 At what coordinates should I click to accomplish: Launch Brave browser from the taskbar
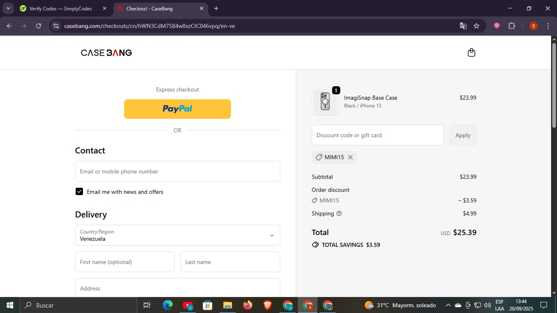coord(267,305)
